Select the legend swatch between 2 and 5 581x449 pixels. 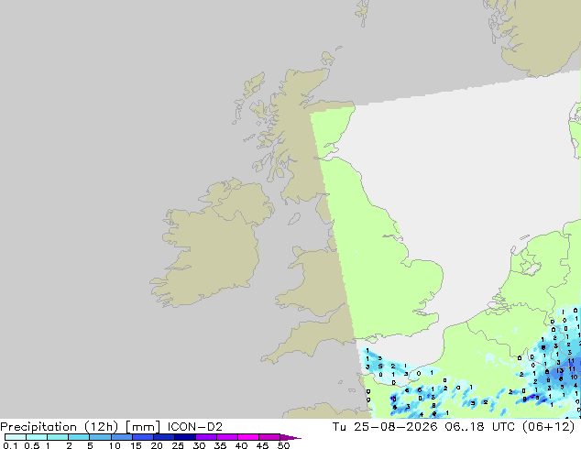coord(79,437)
